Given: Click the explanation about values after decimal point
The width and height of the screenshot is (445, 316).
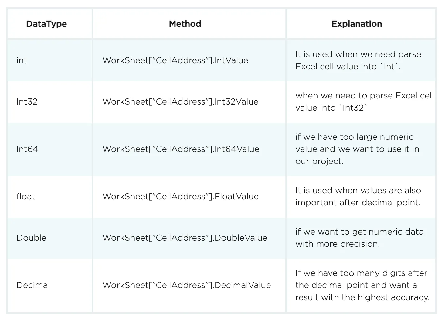Looking at the screenshot, I should (x=358, y=197).
